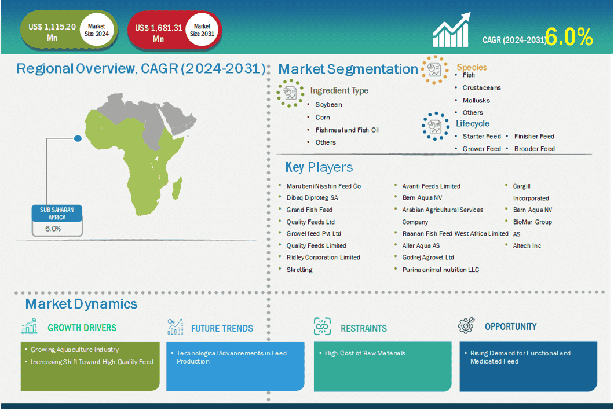This screenshot has width=614, height=411.
Task: Click the Ingredient Type segmentation icon
Action: tap(290, 93)
